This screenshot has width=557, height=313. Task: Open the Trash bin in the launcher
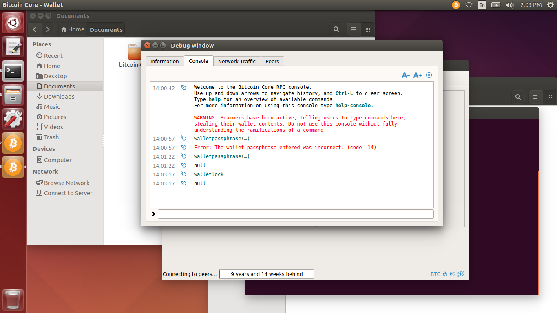point(13,300)
